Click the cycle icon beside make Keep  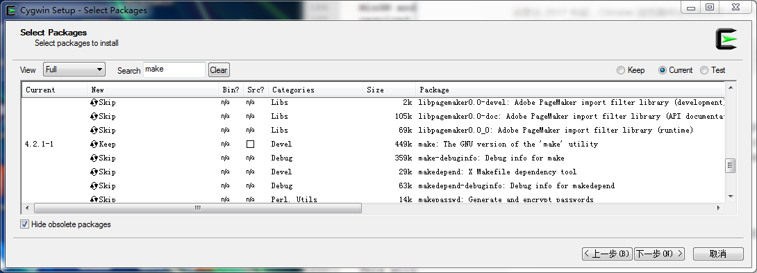pyautogui.click(x=94, y=144)
